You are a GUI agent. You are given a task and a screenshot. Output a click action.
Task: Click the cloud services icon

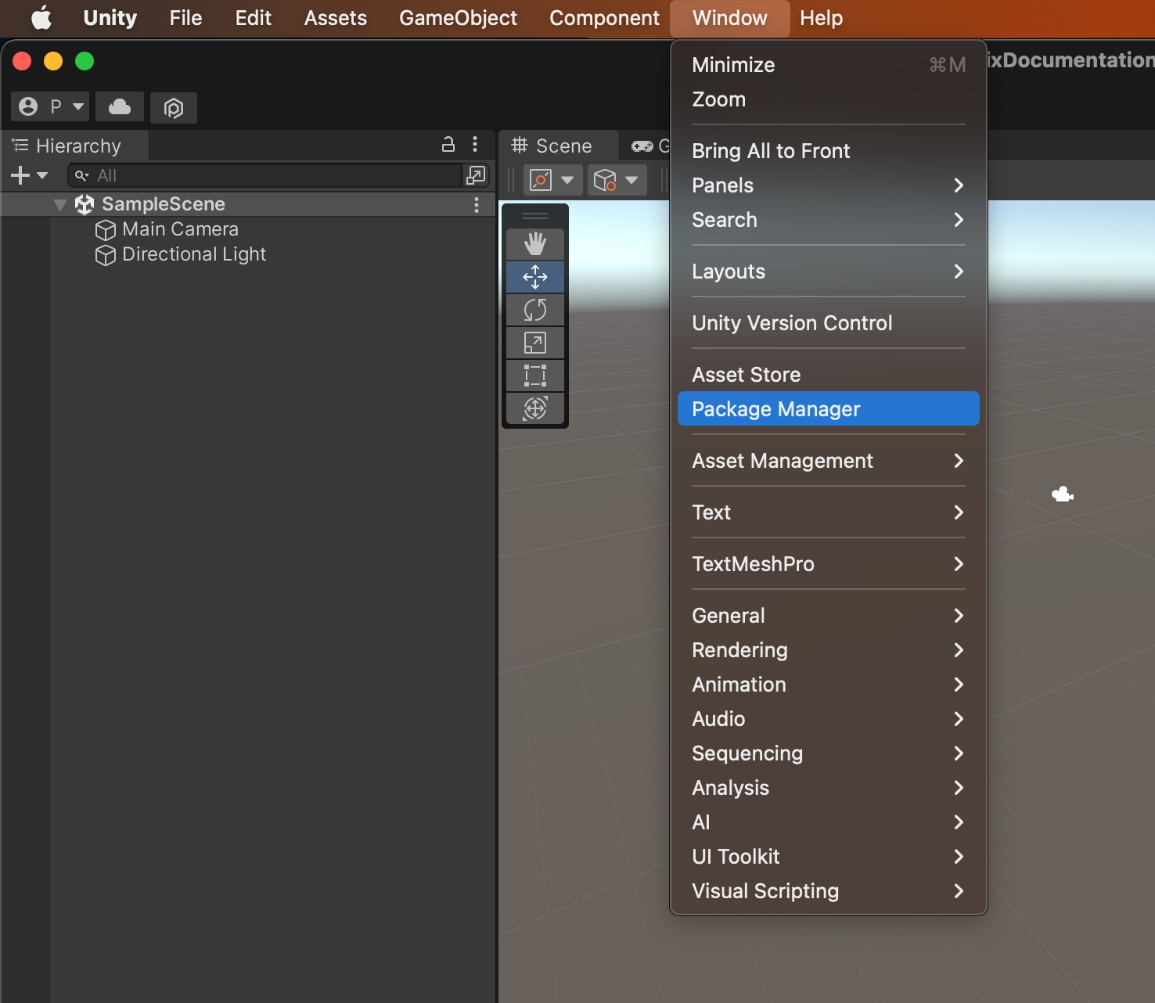pyautogui.click(x=120, y=106)
